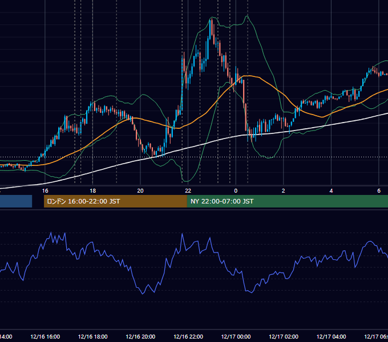388x342 pixels.
Task: Click the 0 hour label on price chart axis
Action: (236, 191)
